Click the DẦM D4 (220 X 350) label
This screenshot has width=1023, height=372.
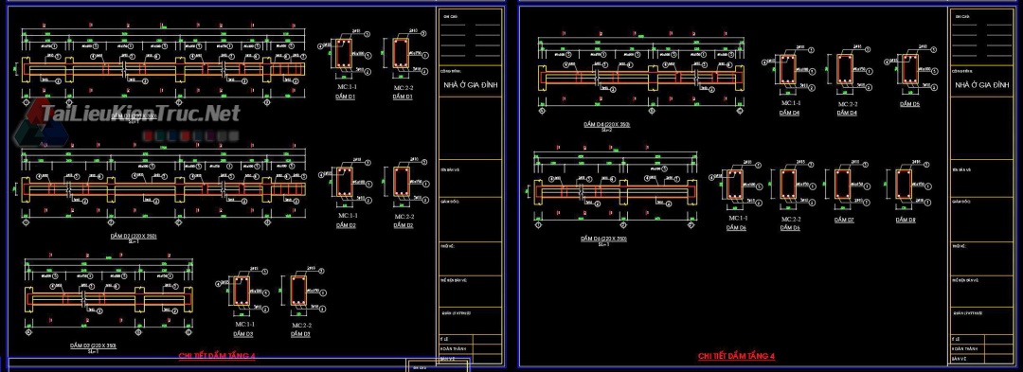point(606,124)
